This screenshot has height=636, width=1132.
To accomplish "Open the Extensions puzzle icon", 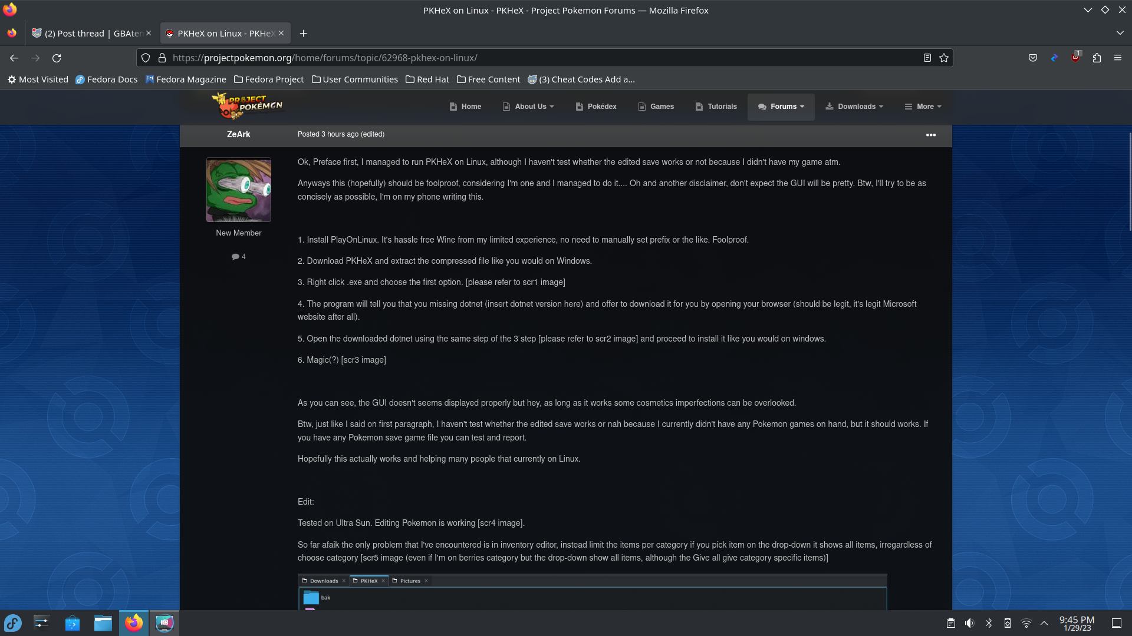I will click(1097, 58).
